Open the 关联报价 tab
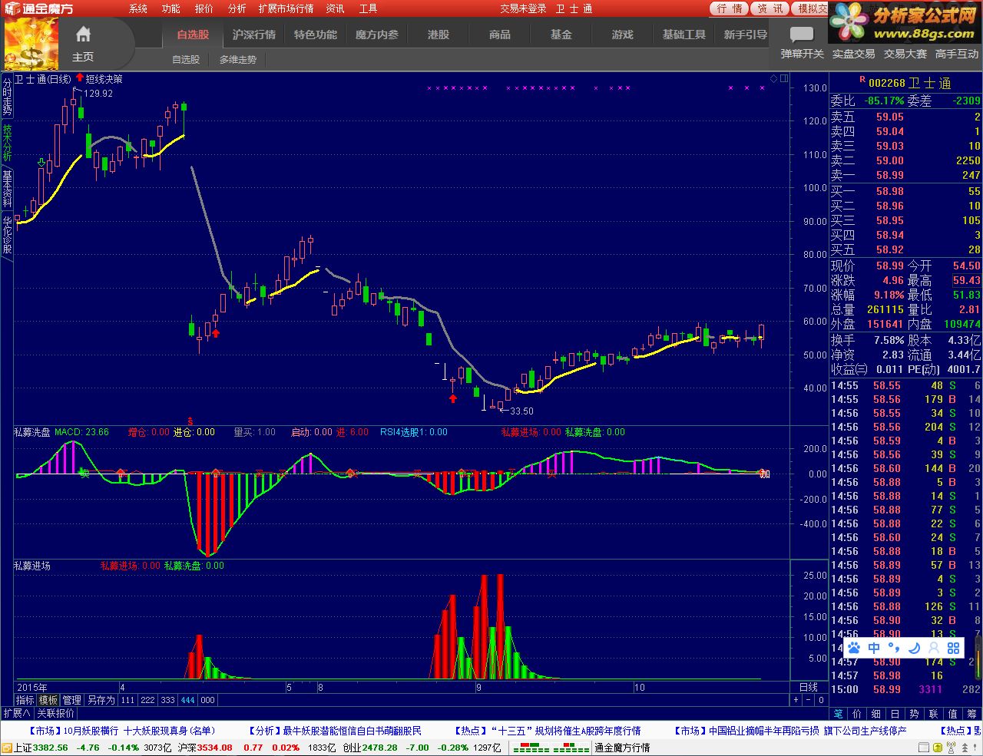983x756 pixels. click(x=55, y=713)
